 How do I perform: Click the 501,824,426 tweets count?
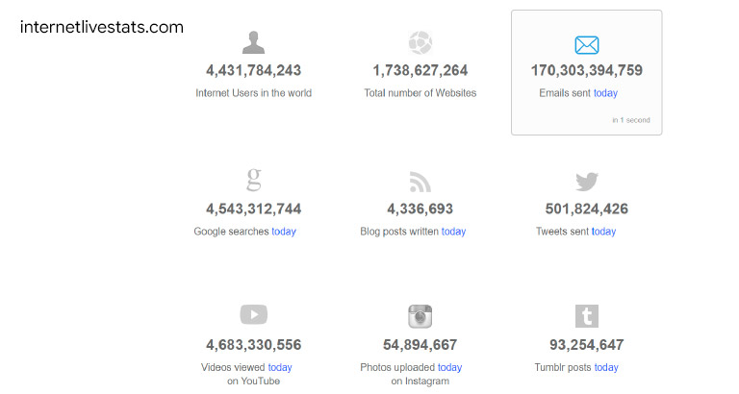click(587, 209)
